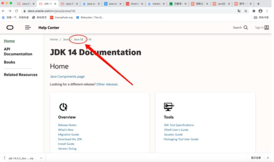The height and width of the screenshot is (162, 274).
Task: Open the Other releases link
Action: [107, 84]
